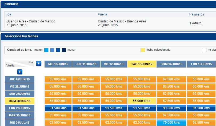The image size is (216, 126).
Task: Pick 55.000 kms for JUE 11/JUN, VIE 26/JUN
Action: tap(86, 86)
